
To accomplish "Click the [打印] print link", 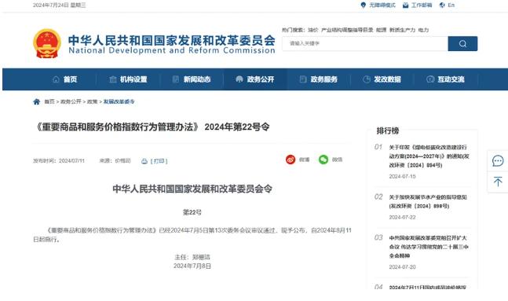I will (x=159, y=161).
